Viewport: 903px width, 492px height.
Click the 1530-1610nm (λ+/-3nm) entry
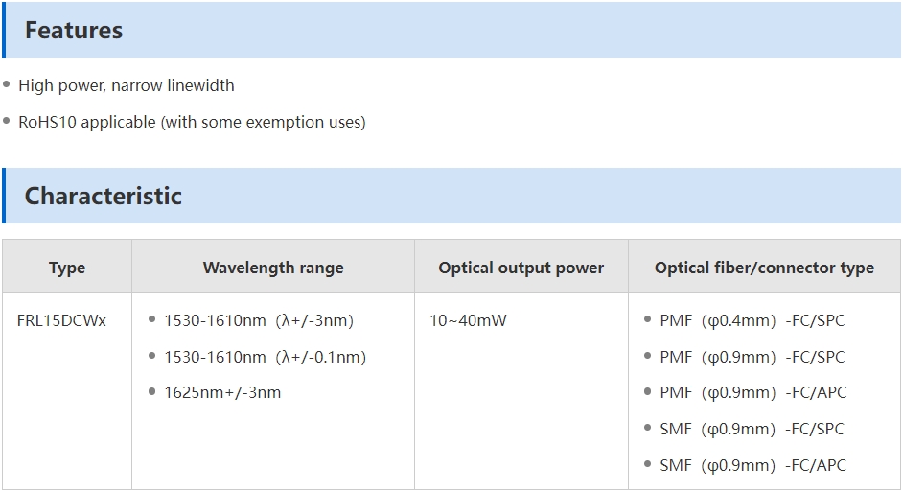click(x=259, y=320)
